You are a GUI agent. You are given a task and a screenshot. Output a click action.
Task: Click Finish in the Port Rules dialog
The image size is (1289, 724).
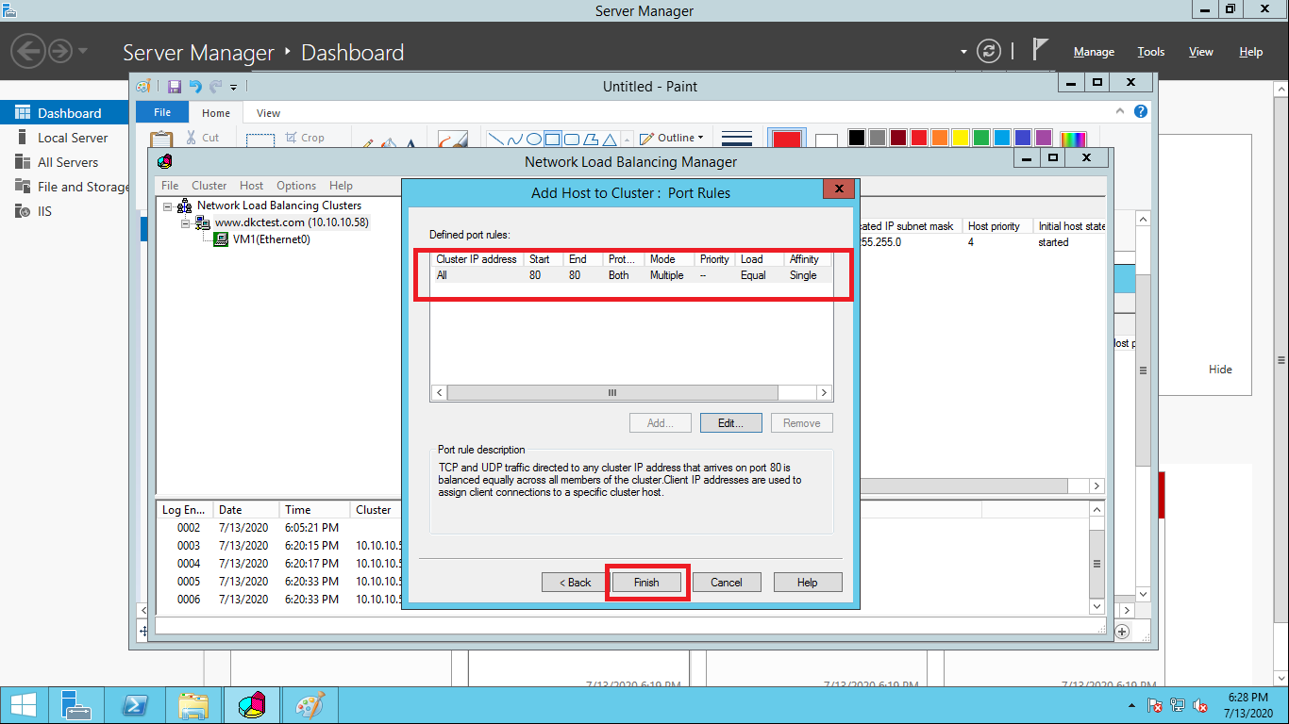[x=646, y=582]
